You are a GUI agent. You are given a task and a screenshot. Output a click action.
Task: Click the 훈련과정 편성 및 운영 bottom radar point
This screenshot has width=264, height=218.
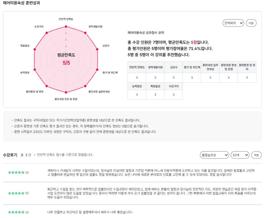[66, 92]
